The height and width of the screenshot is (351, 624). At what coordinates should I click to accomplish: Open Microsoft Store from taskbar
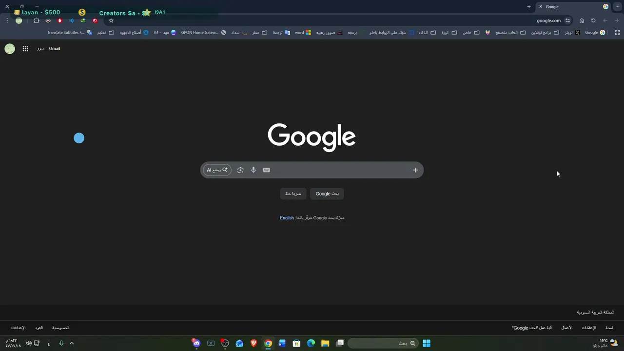click(296, 343)
